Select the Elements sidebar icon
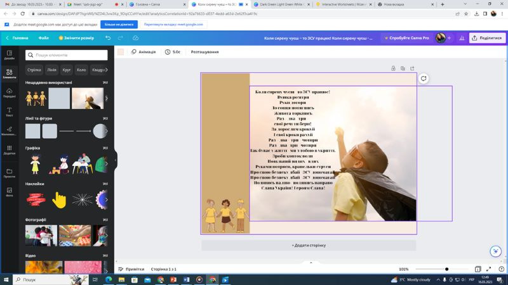The image size is (508, 285). tap(10, 73)
